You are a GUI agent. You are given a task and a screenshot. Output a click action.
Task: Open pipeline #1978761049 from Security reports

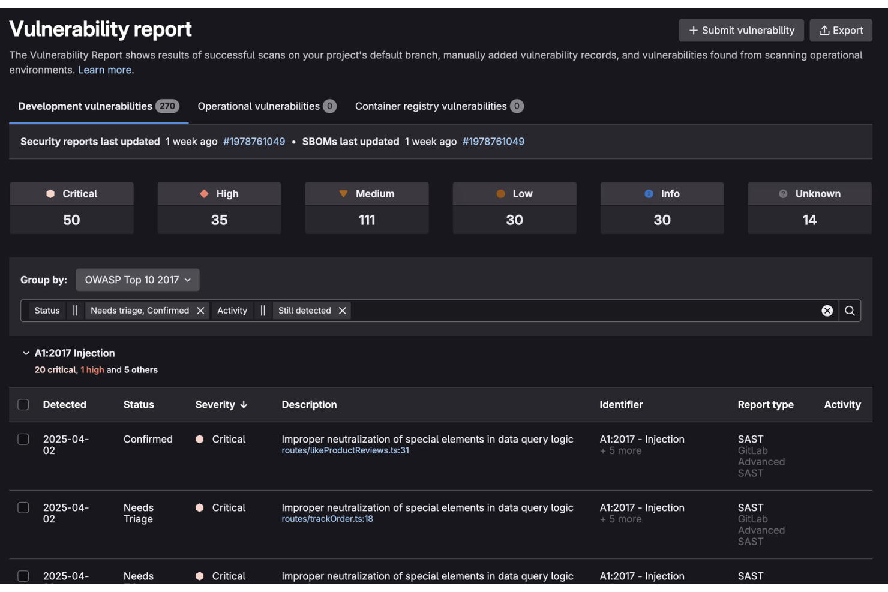click(x=254, y=142)
